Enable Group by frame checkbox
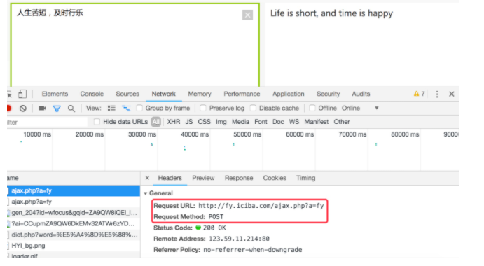This screenshot has height=266, width=484. 139,108
